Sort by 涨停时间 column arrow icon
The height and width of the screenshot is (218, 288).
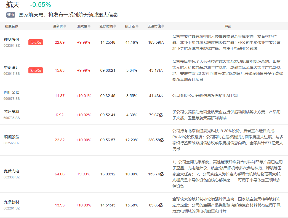pyautogui.click(x=115, y=26)
